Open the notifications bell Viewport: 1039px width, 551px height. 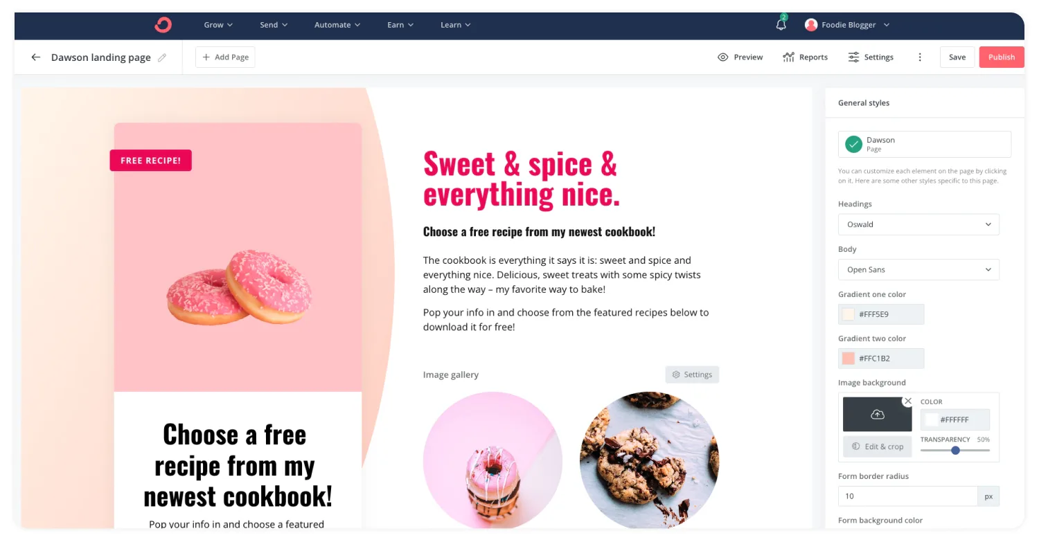pos(781,24)
